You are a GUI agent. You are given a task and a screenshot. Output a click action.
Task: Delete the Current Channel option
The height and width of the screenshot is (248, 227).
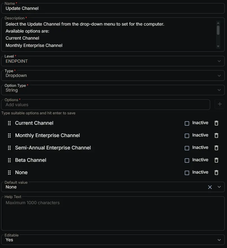tap(216, 123)
